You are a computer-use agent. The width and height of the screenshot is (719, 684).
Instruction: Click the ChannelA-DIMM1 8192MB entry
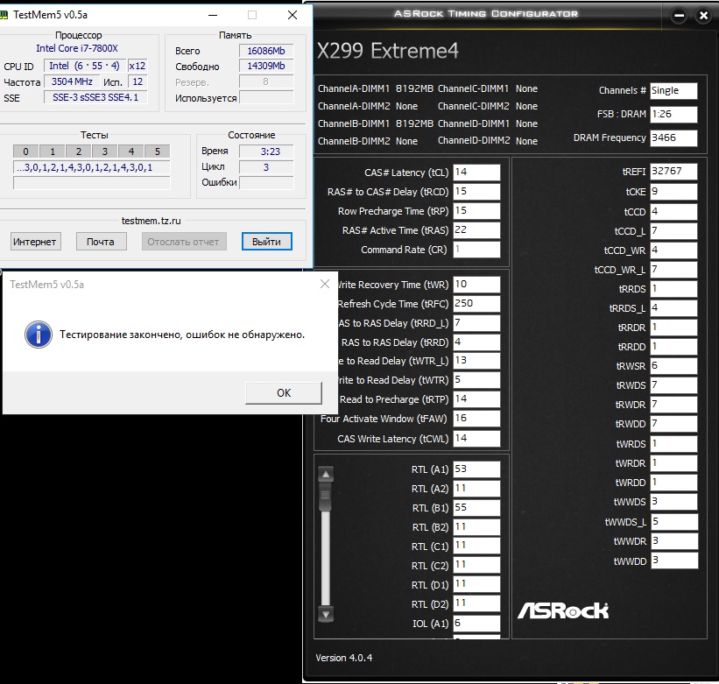tap(375, 88)
